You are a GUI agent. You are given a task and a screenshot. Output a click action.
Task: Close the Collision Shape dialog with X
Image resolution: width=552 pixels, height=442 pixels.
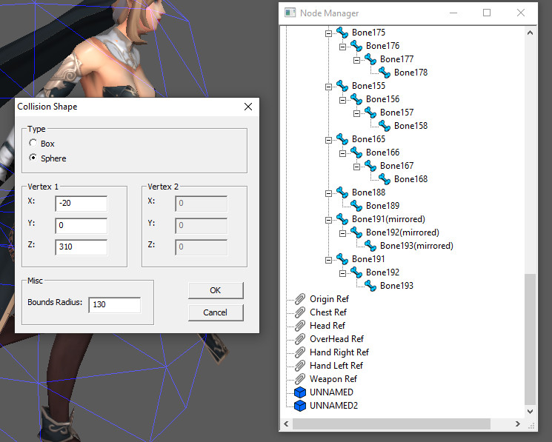pos(248,107)
